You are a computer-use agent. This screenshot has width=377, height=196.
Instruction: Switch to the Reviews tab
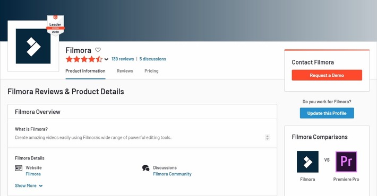(125, 71)
